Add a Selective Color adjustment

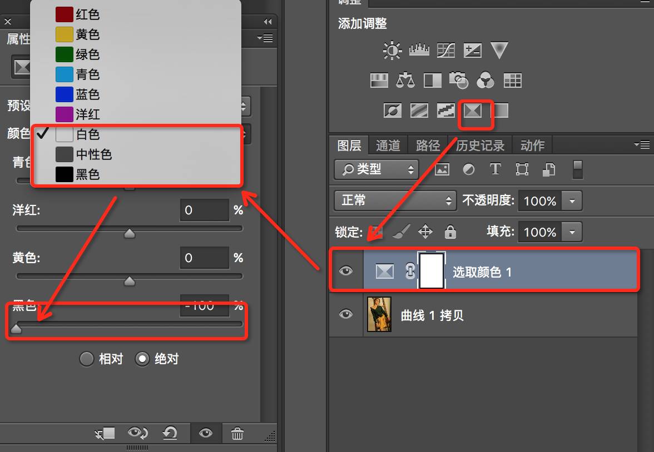coord(473,111)
